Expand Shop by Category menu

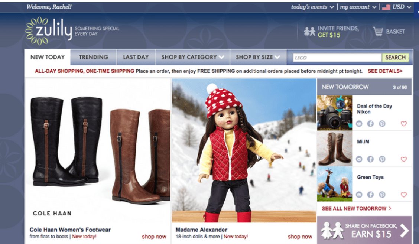coord(192,57)
